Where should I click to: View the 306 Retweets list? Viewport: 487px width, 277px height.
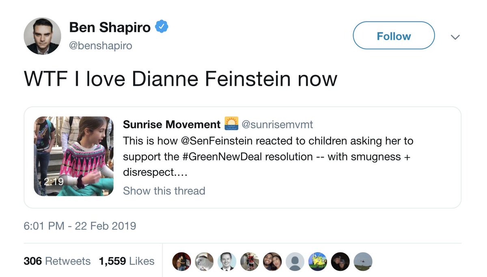coord(57,261)
